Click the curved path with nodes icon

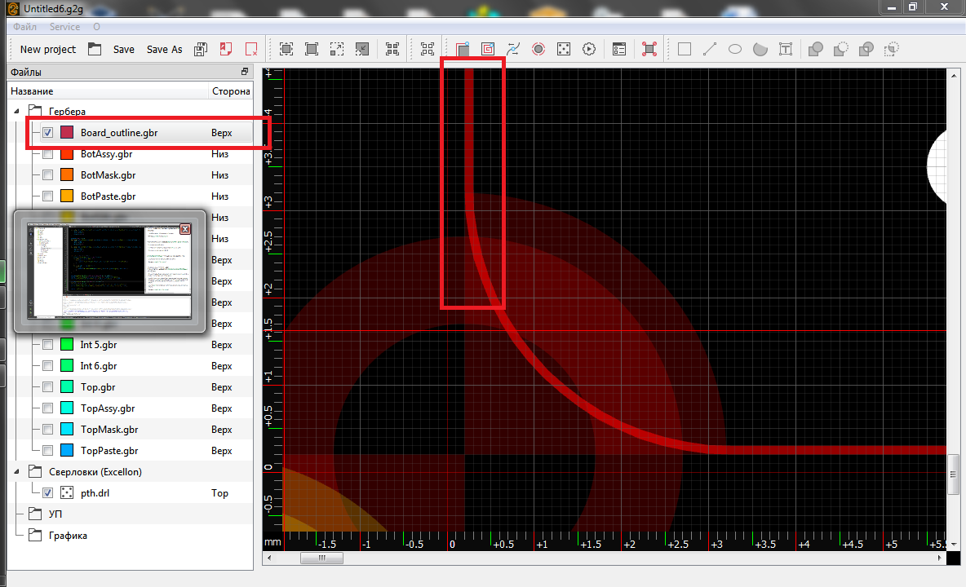pos(513,49)
